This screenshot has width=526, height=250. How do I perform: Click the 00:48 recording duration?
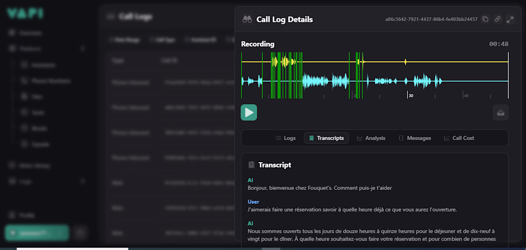(498, 44)
